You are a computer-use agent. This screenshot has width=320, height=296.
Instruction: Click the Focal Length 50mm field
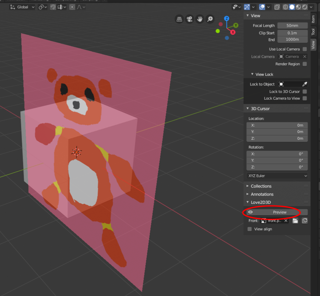[x=292, y=26]
